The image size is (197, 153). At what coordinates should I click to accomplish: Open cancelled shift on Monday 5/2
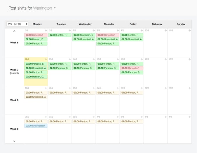36,35
